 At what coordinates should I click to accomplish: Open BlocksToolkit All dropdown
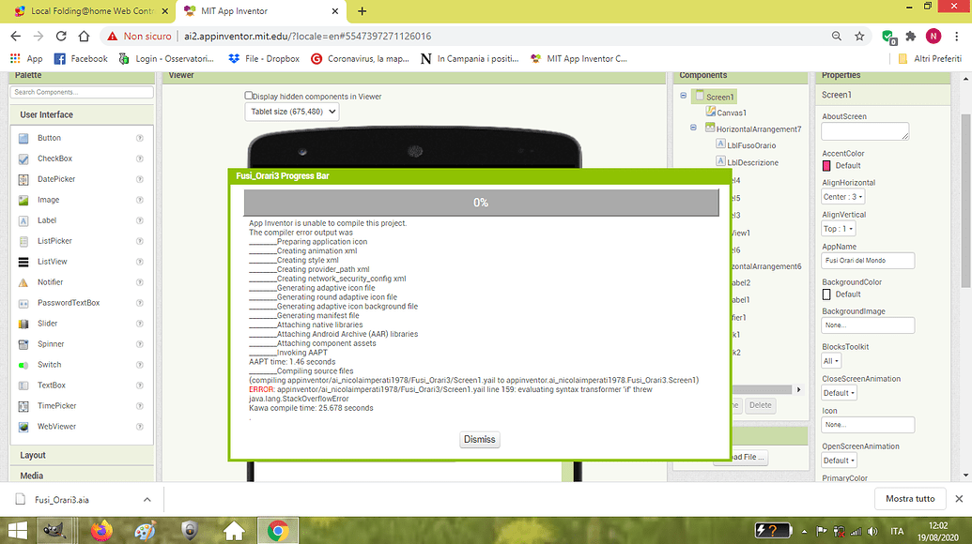tap(831, 361)
